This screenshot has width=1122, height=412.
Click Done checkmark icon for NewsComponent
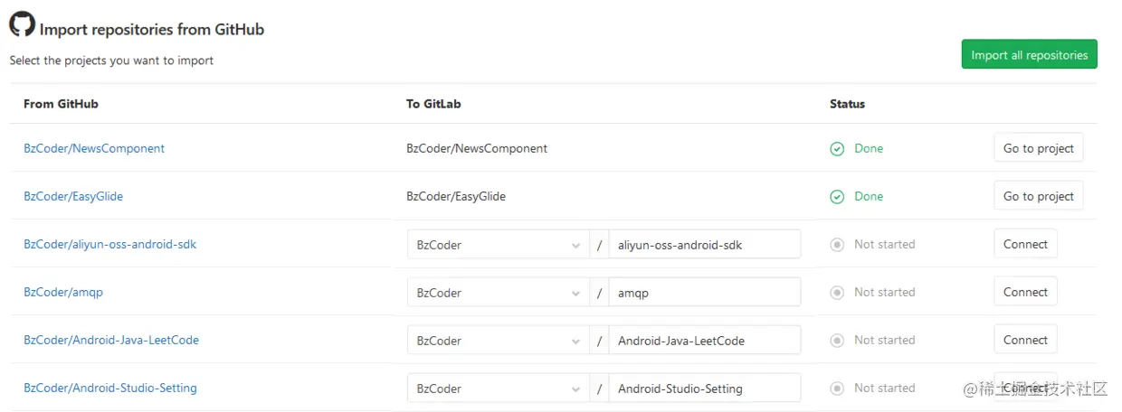[837, 149]
